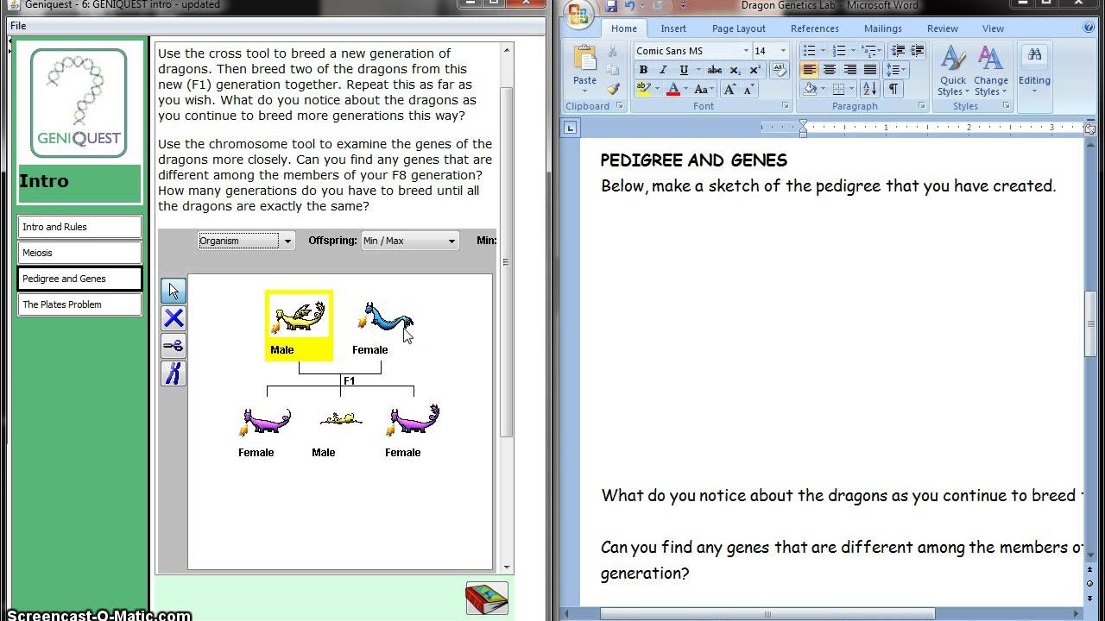Open the File menu in Geniquest

18,26
